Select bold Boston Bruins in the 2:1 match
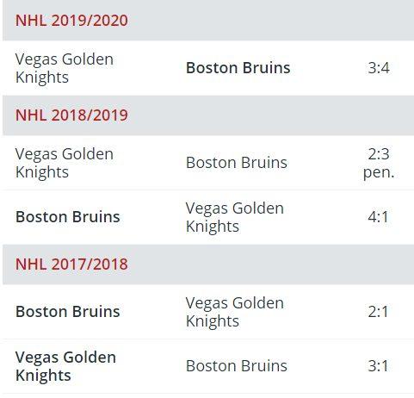The height and width of the screenshot is (398, 414). click(68, 312)
